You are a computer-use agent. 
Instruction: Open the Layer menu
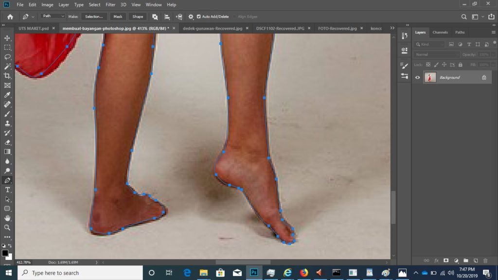pos(64,5)
